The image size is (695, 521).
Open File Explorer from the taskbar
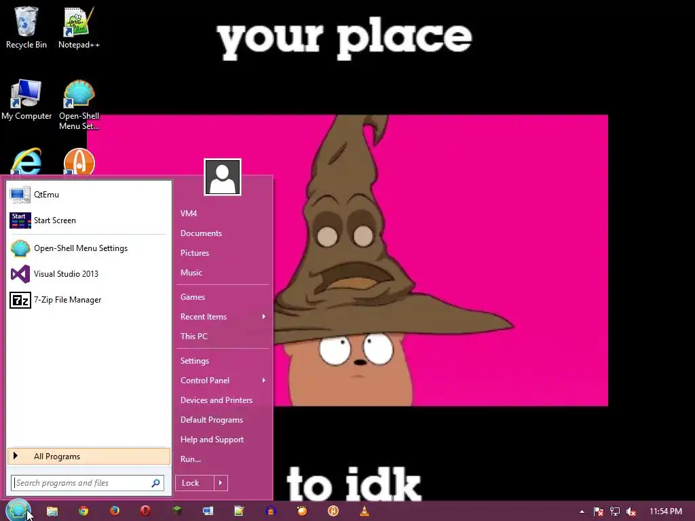(52, 512)
